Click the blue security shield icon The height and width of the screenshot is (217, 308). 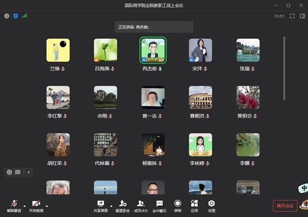(x=16, y=16)
